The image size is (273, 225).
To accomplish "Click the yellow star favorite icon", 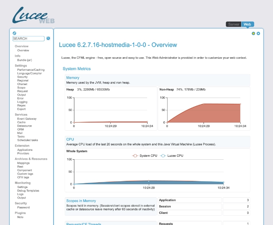I will 253,33.
